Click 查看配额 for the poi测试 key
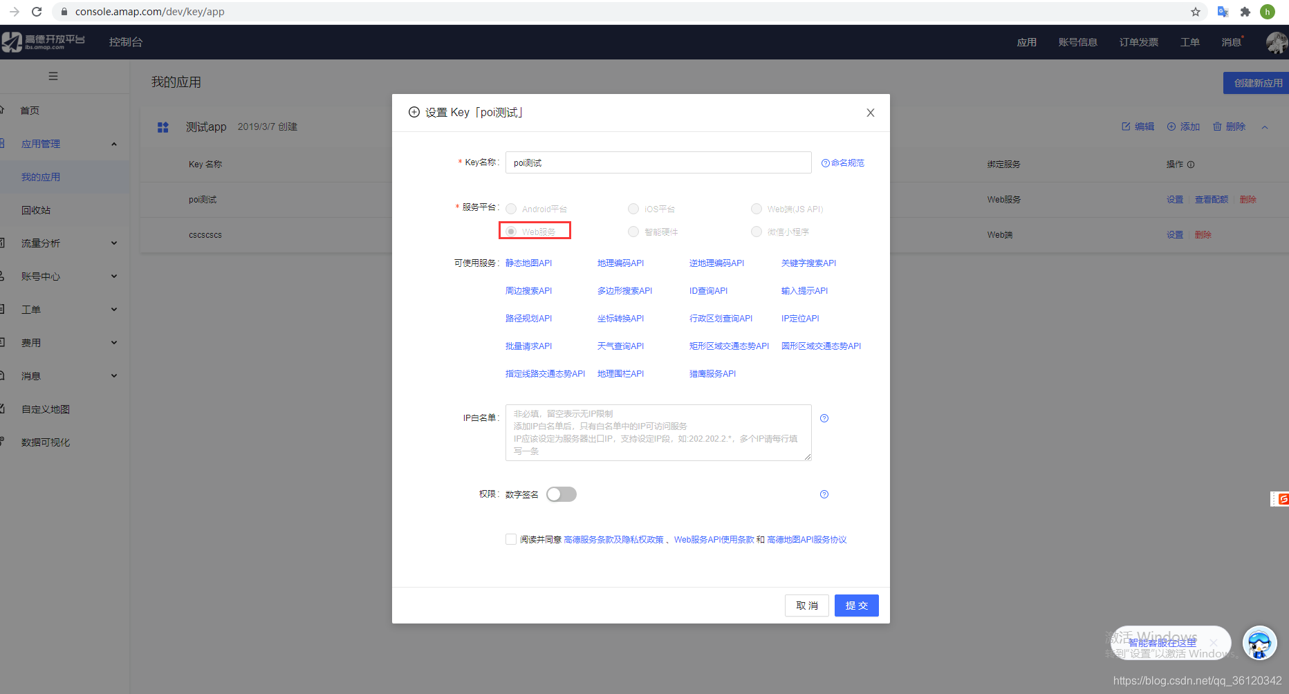 (x=1212, y=200)
